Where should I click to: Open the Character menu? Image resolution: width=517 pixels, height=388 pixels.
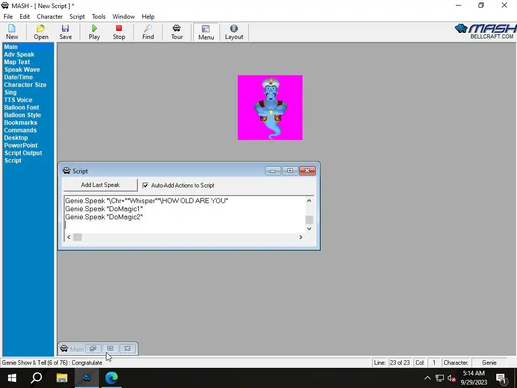click(50, 17)
